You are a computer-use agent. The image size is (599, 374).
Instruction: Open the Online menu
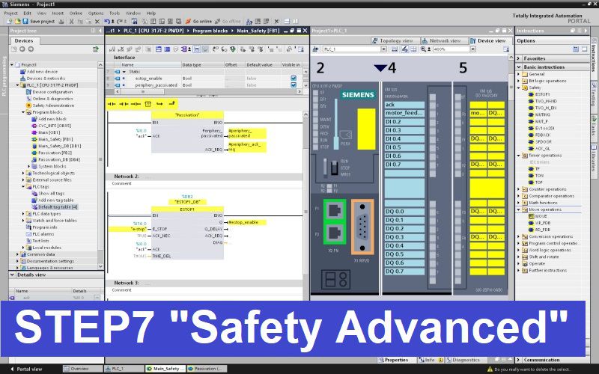[x=76, y=13]
